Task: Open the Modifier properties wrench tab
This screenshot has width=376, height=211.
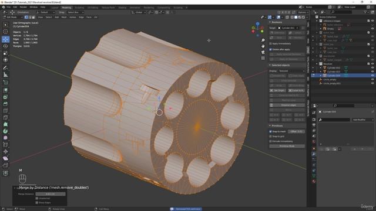Action: [x=314, y=154]
